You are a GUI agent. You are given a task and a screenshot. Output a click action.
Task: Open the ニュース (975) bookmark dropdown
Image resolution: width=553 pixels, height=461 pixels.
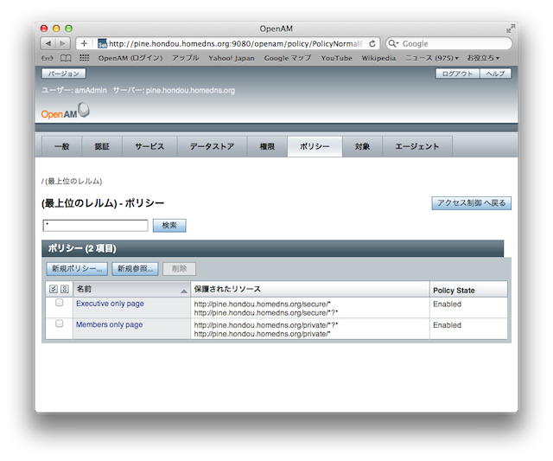432,58
